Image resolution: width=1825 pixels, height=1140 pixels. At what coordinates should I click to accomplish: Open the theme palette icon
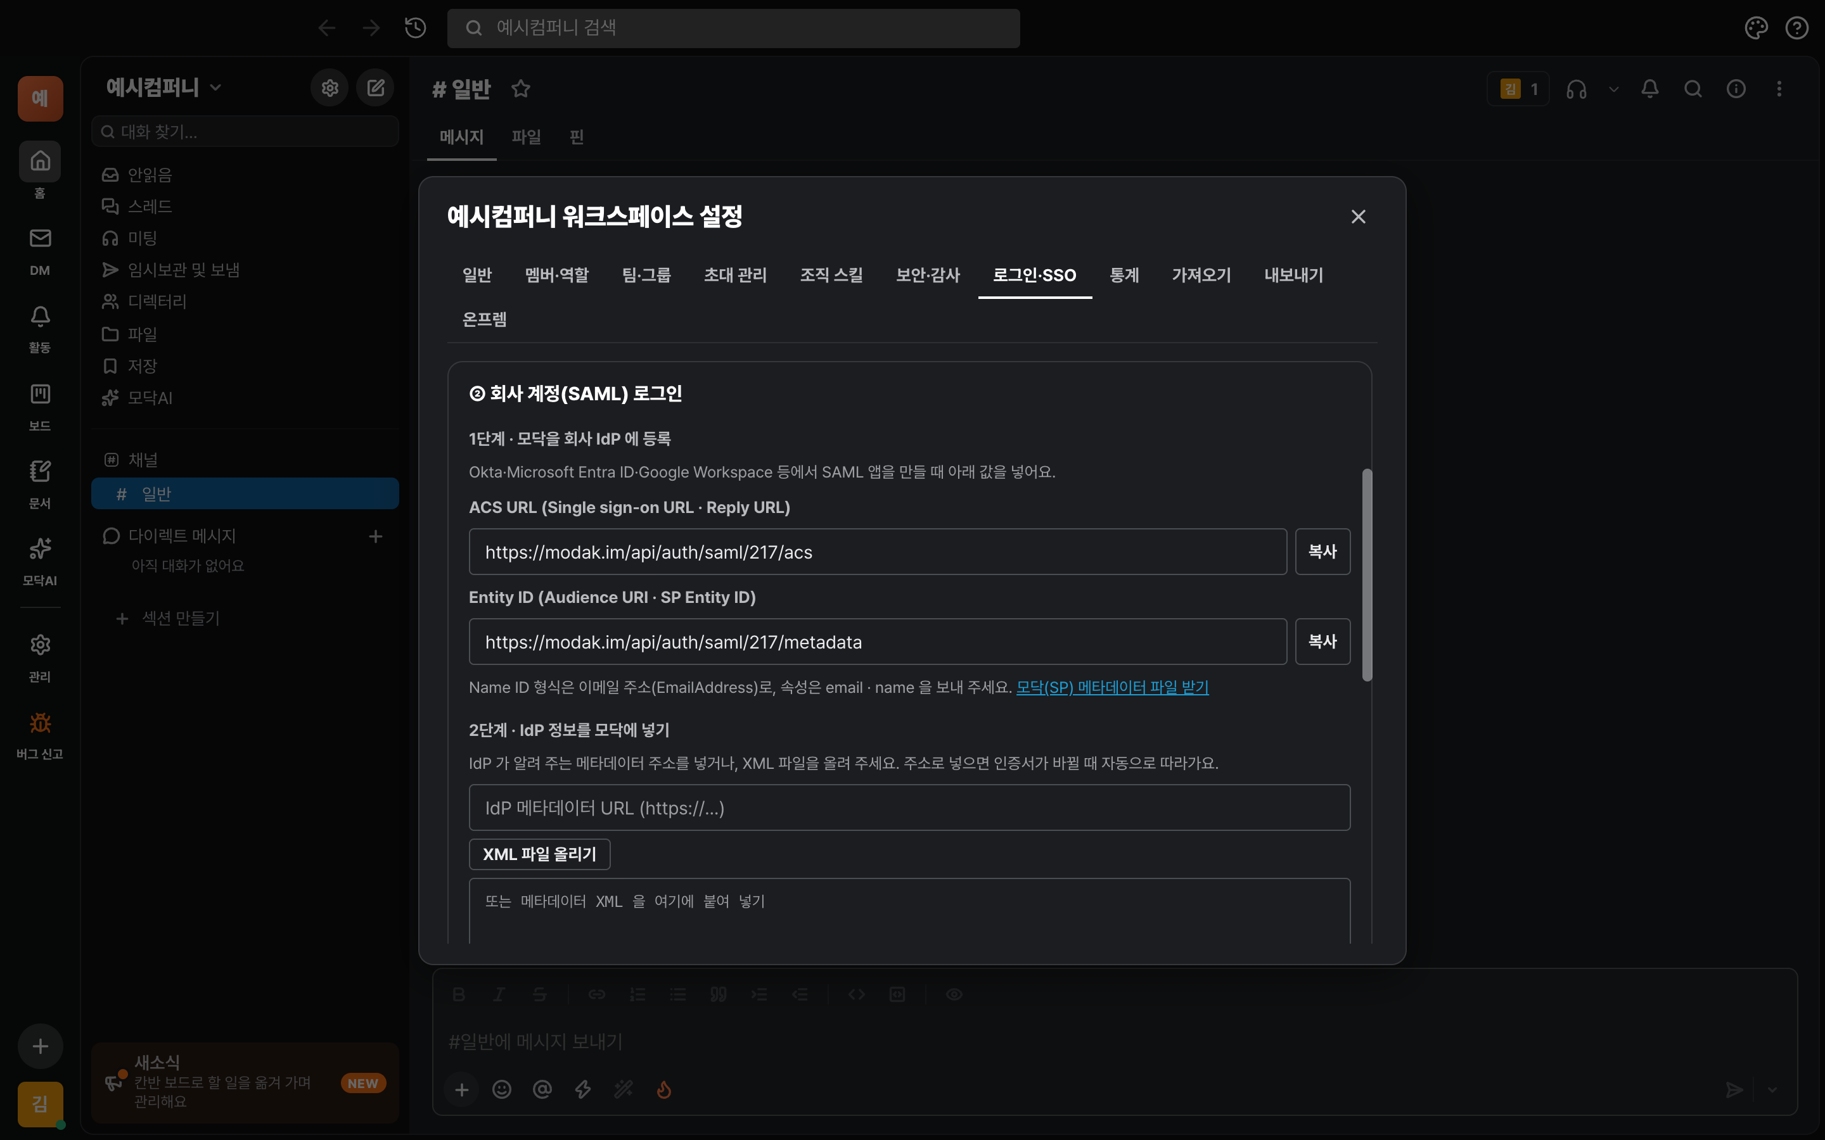tap(1756, 28)
